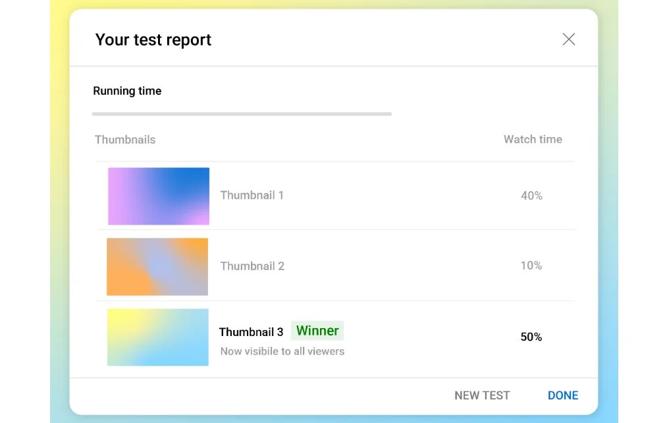Select the Thumbnail 2 label

[x=252, y=266]
